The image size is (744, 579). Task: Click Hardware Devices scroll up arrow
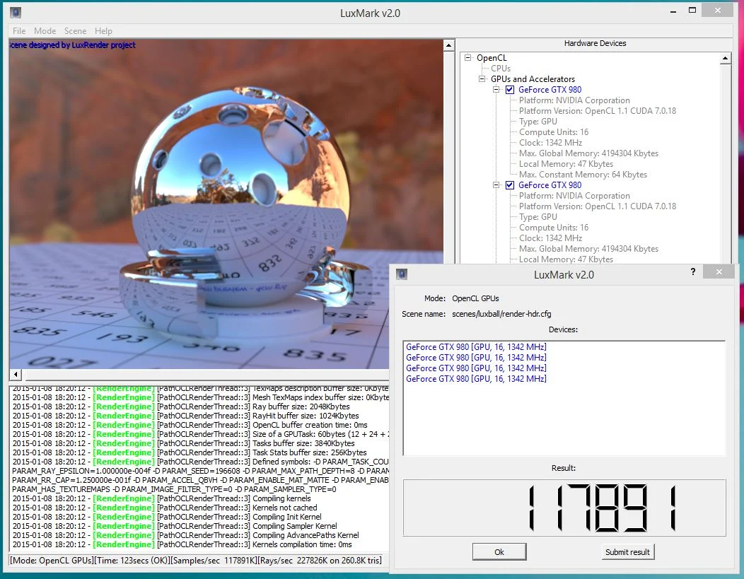[x=725, y=59]
